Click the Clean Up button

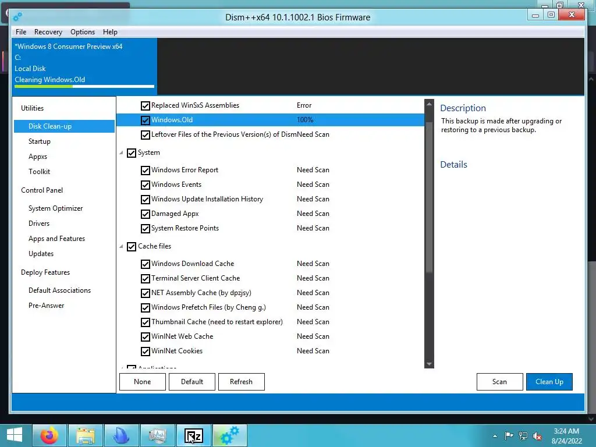549,382
